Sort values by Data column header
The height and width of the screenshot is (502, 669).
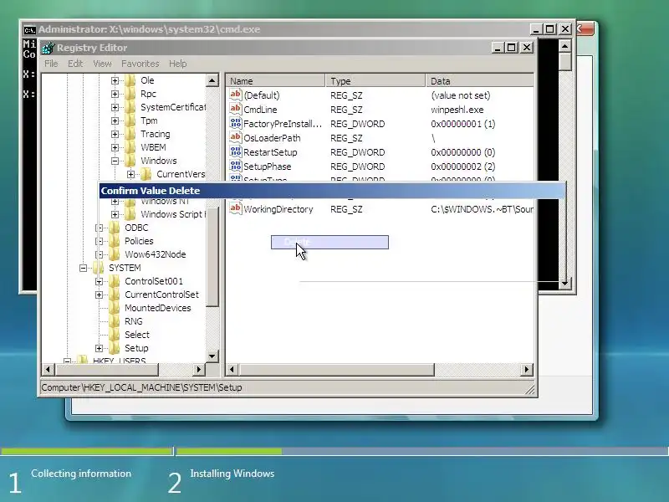click(x=479, y=80)
